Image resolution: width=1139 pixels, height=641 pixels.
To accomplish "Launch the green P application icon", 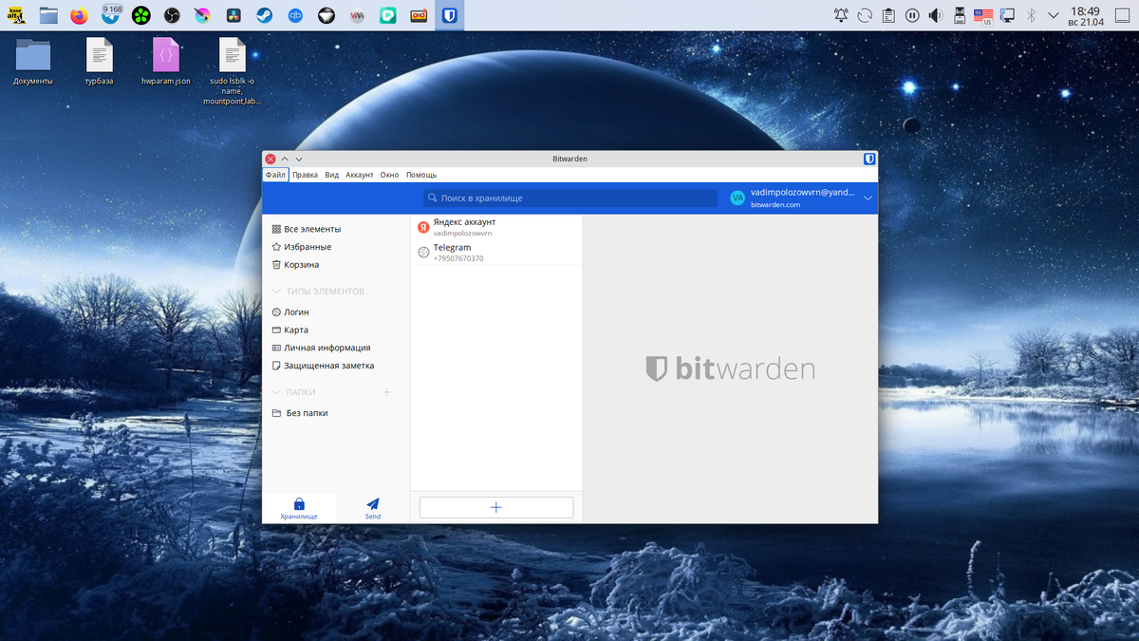I will 387,15.
